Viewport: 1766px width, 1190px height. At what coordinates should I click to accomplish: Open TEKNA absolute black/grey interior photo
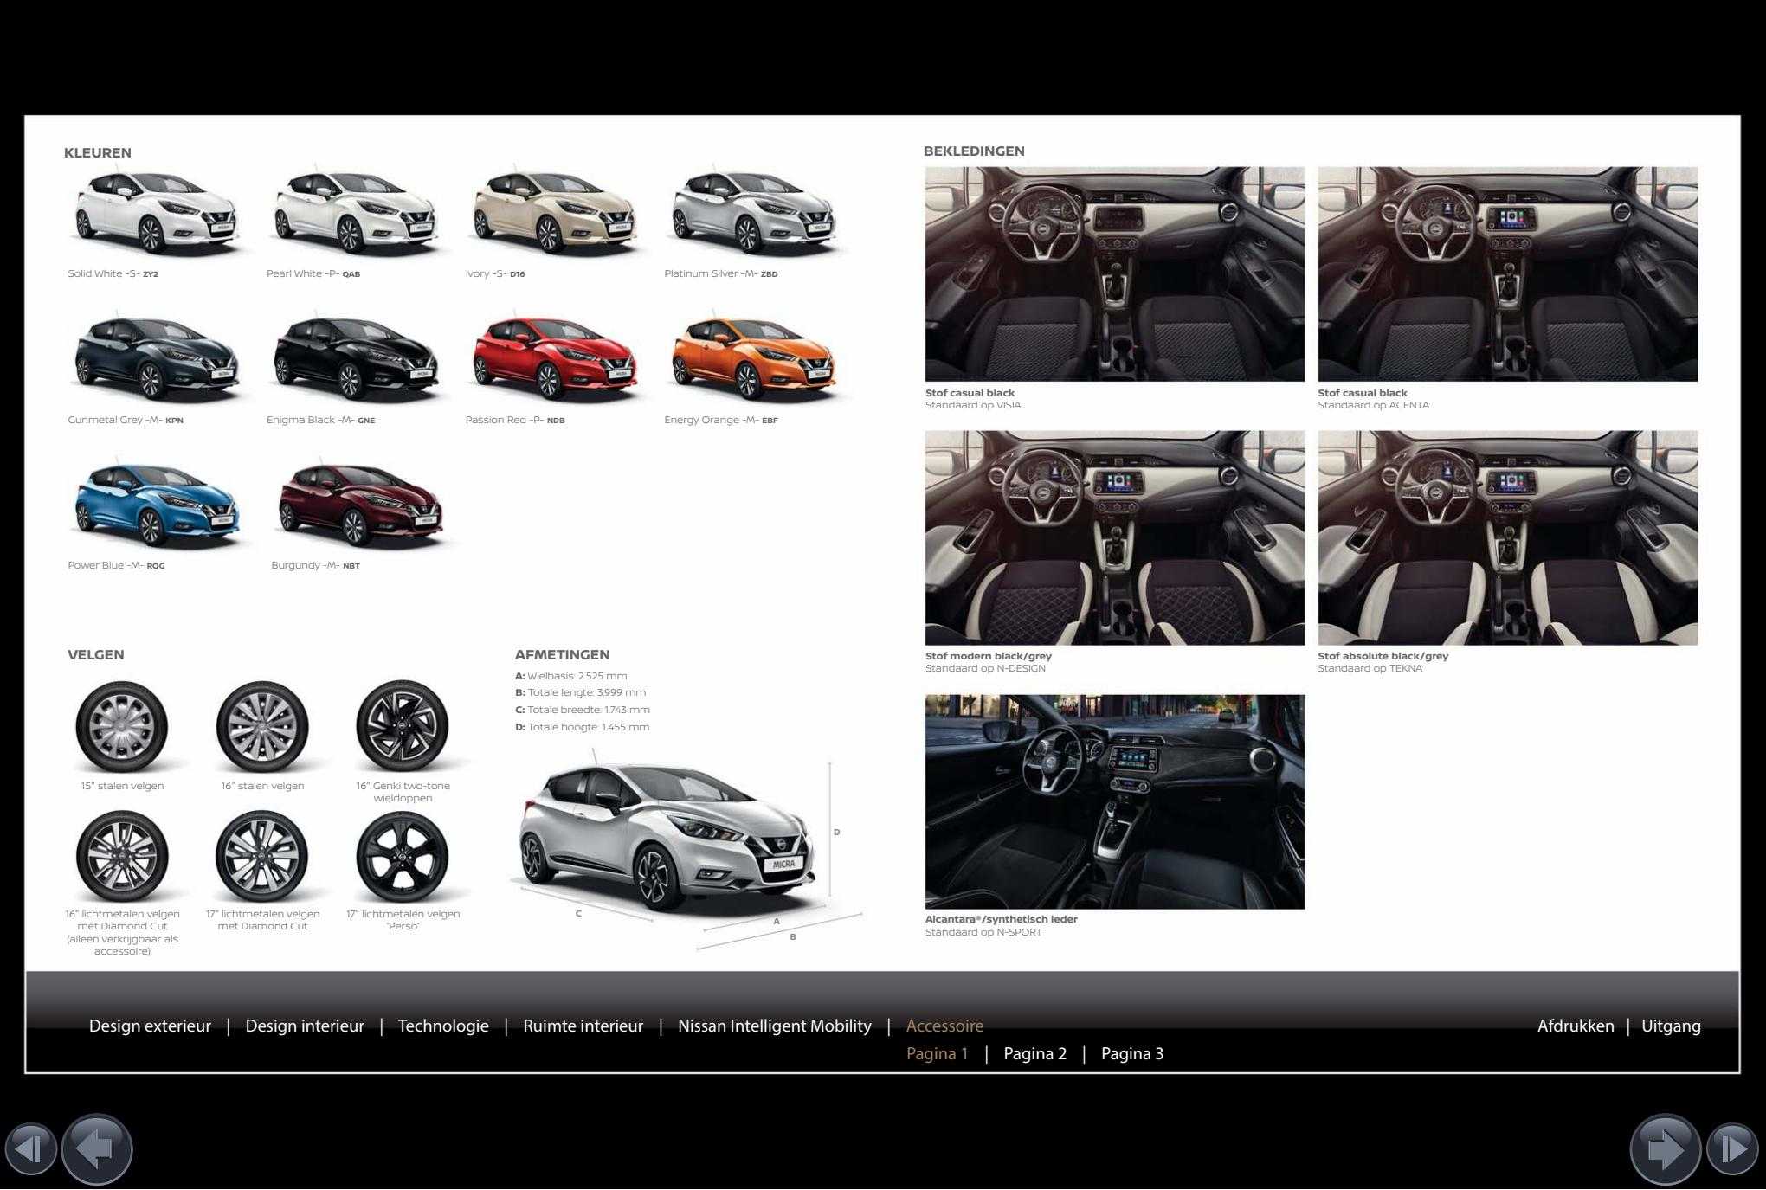pos(1507,537)
